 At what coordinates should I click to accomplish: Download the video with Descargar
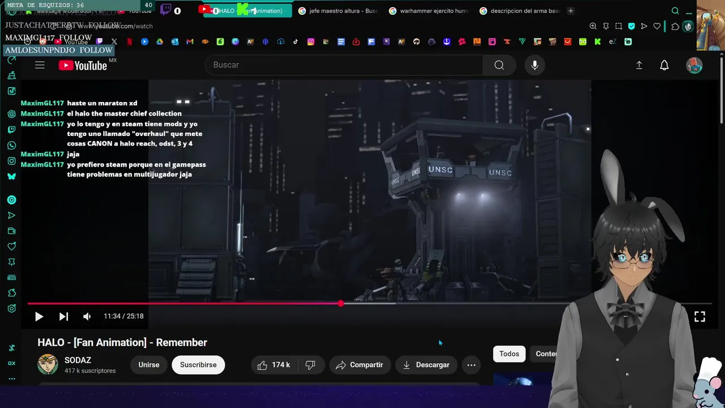coord(426,365)
